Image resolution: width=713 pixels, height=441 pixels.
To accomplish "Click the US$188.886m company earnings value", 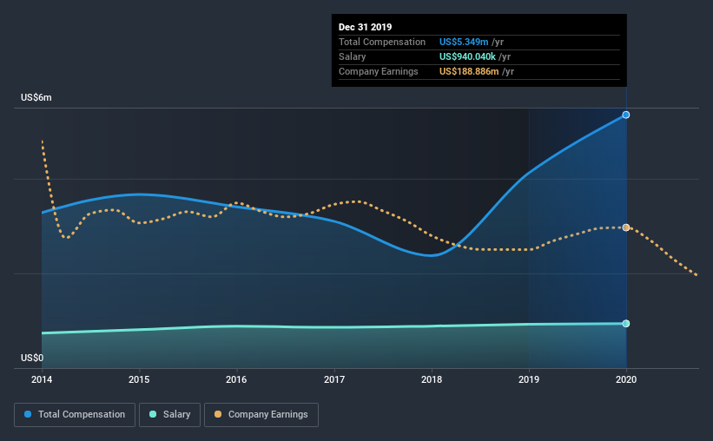I will (469, 72).
